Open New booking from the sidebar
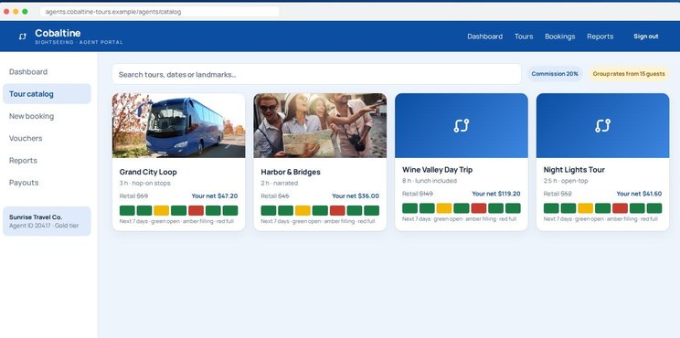 47,116
